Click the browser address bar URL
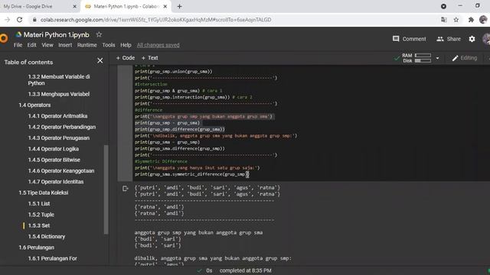This screenshot has width=490, height=275. pos(155,20)
